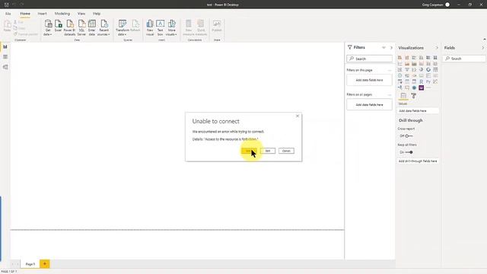Click the highlighted Retry button in dialog
The height and width of the screenshot is (274, 487).
pyautogui.click(x=249, y=151)
